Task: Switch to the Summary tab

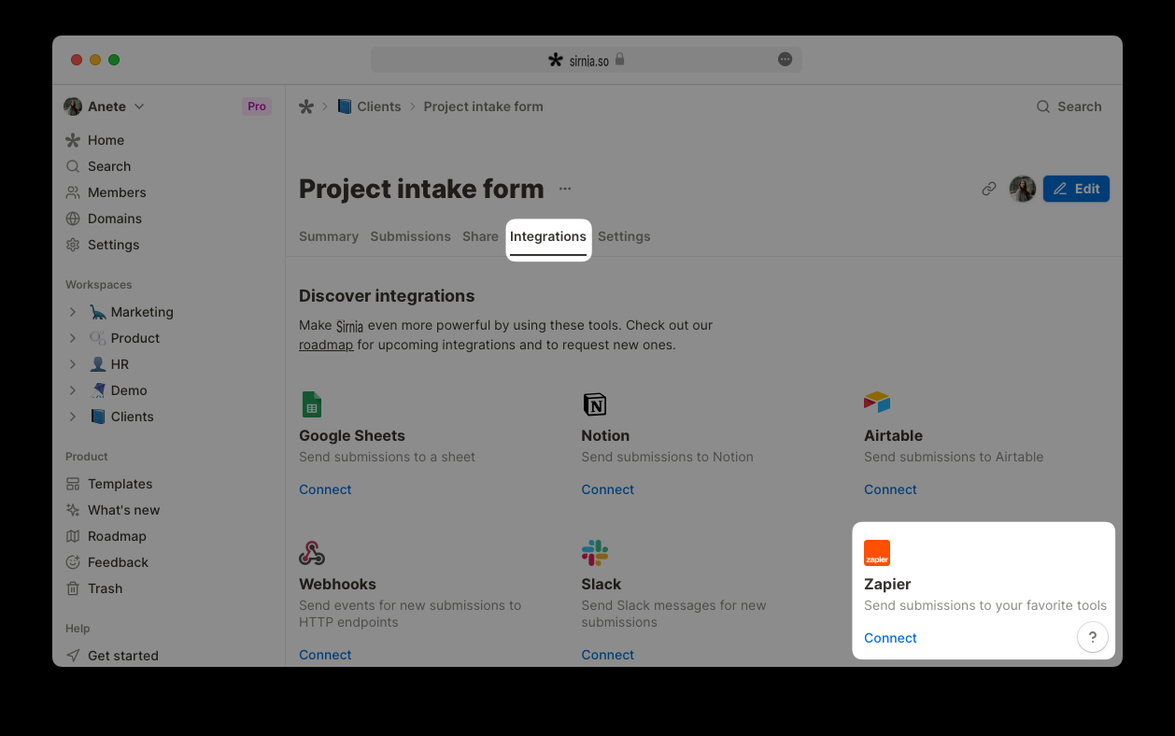Action: [329, 236]
